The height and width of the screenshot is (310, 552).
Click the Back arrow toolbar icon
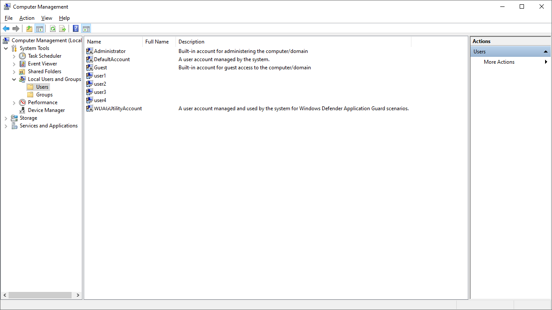coord(6,29)
